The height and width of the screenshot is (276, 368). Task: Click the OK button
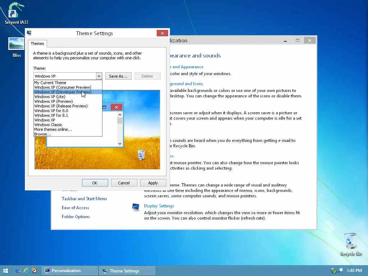click(95, 183)
